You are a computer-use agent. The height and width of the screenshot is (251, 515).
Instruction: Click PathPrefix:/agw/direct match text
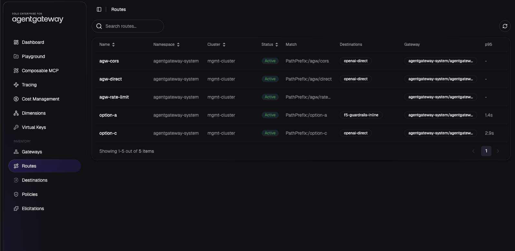point(309,79)
